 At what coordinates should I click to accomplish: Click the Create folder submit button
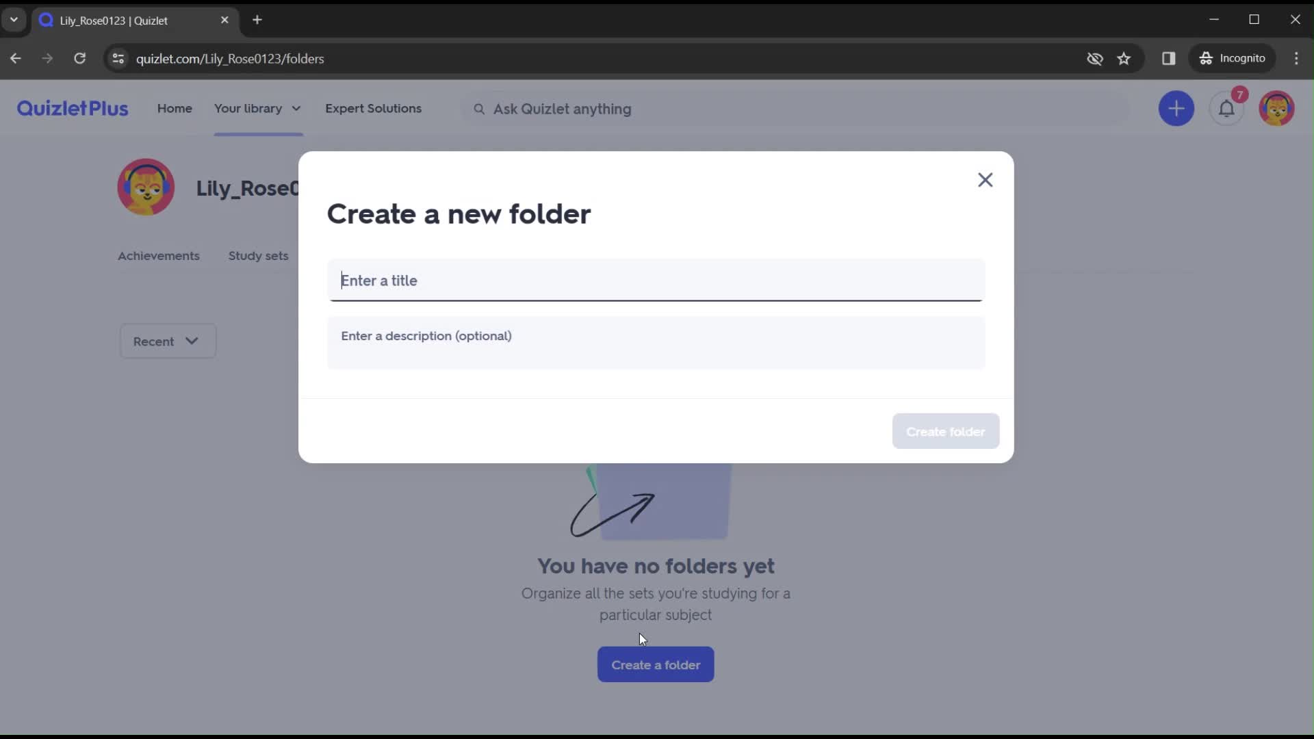[x=946, y=431]
